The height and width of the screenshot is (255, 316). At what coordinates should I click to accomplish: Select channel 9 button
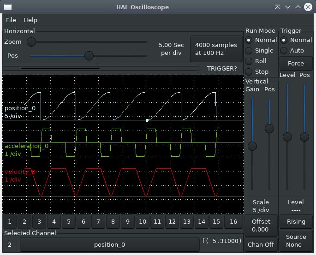pos(128,221)
